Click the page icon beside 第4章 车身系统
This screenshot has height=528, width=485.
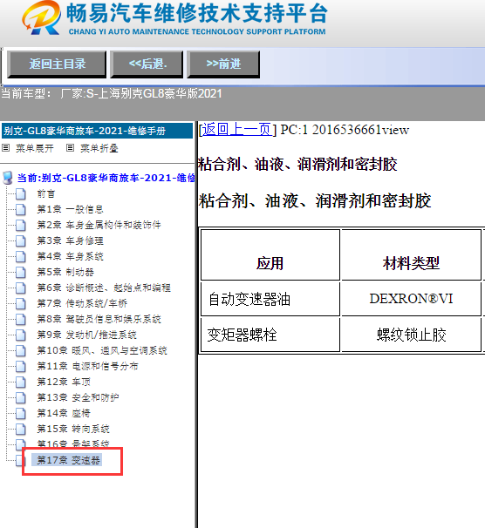tap(21, 256)
